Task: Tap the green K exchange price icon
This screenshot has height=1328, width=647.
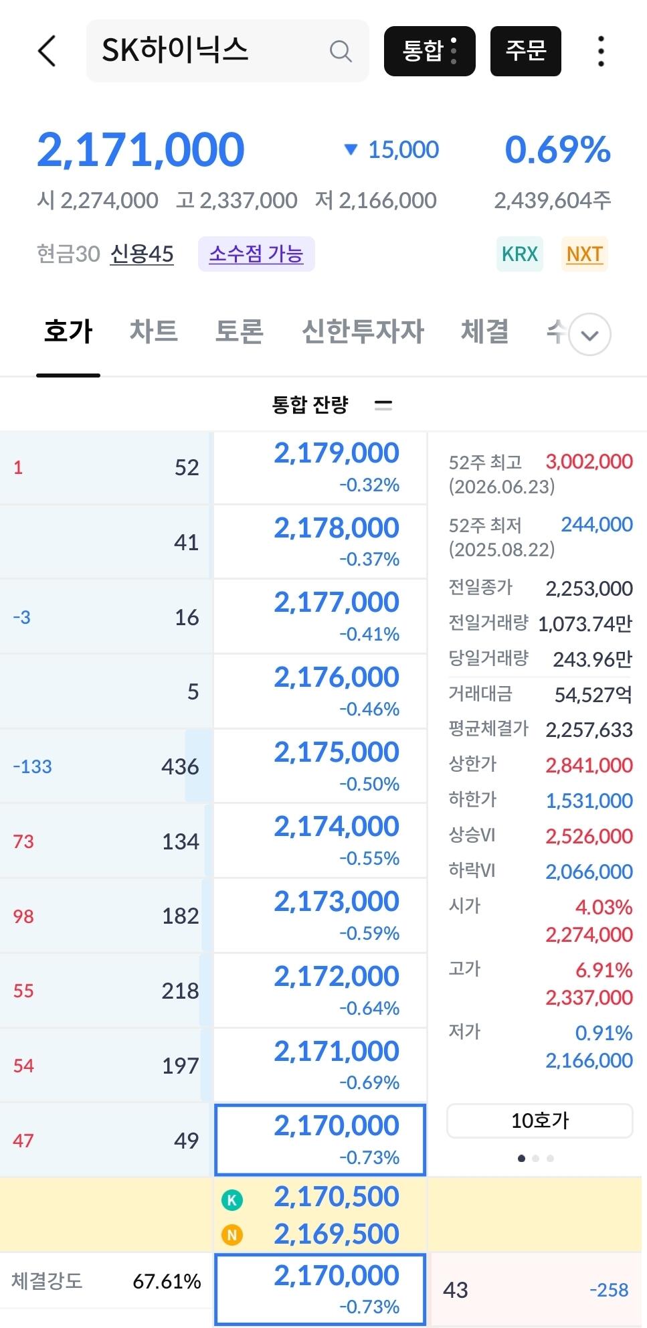Action: click(x=232, y=1200)
